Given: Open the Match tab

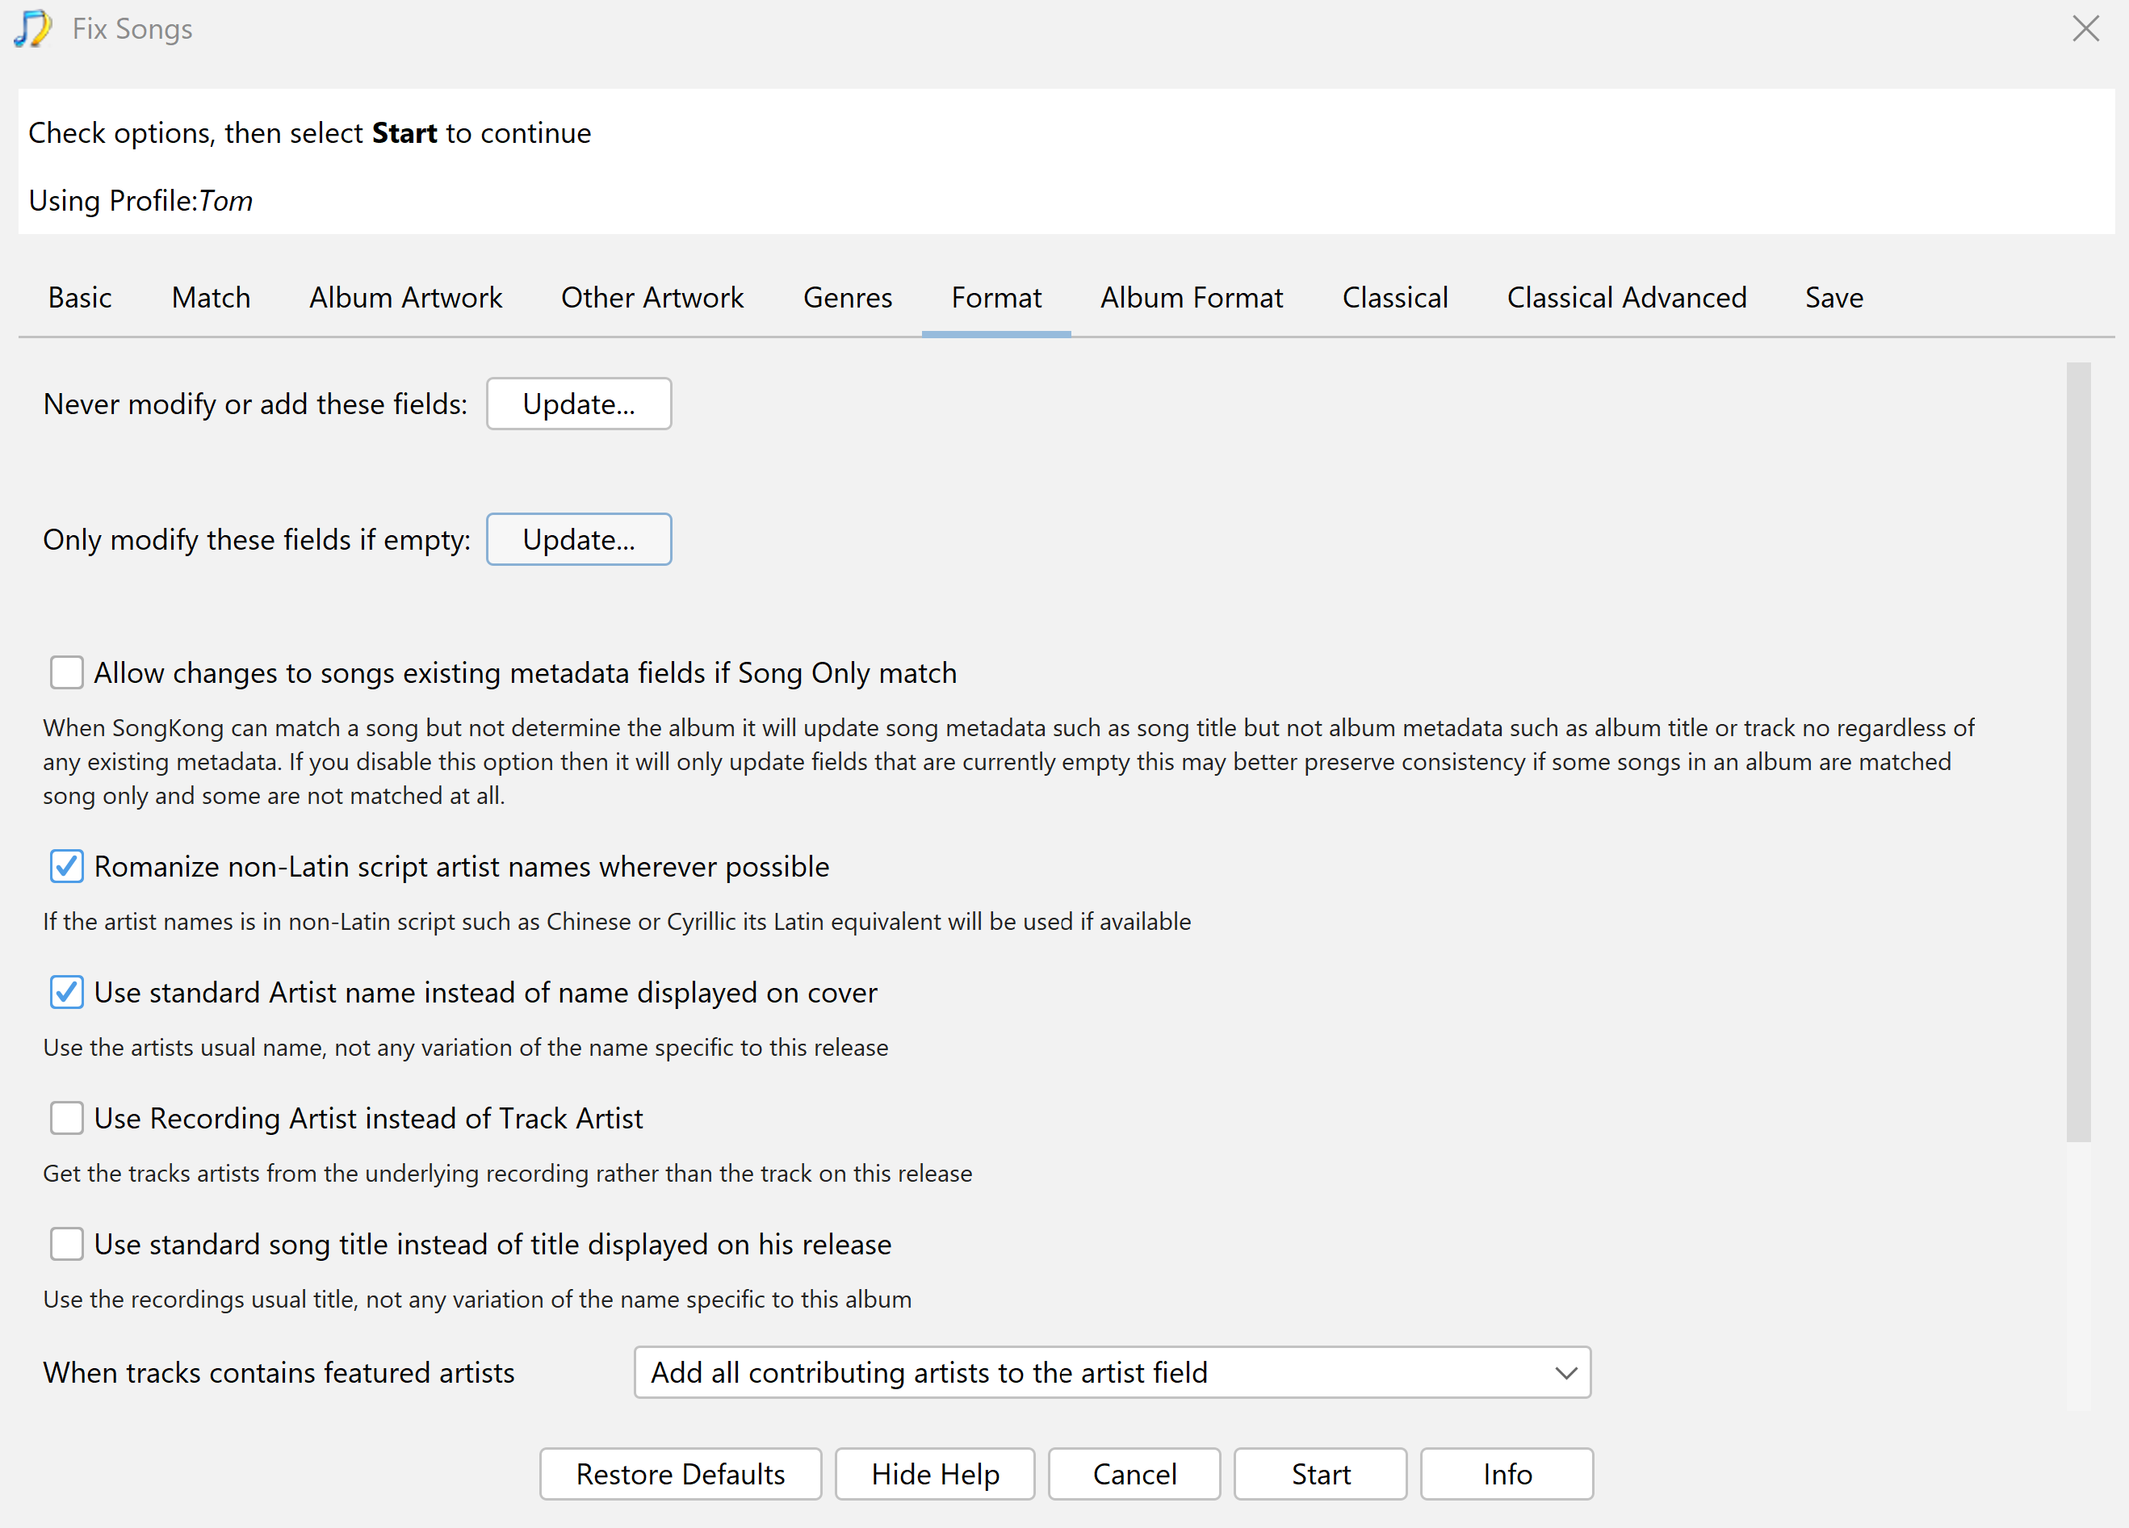Looking at the screenshot, I should coord(212,296).
